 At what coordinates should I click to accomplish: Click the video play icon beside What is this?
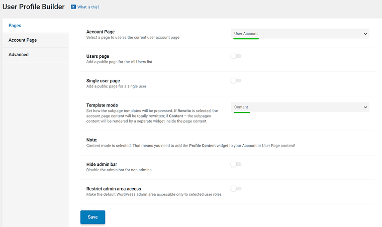[x=73, y=7]
